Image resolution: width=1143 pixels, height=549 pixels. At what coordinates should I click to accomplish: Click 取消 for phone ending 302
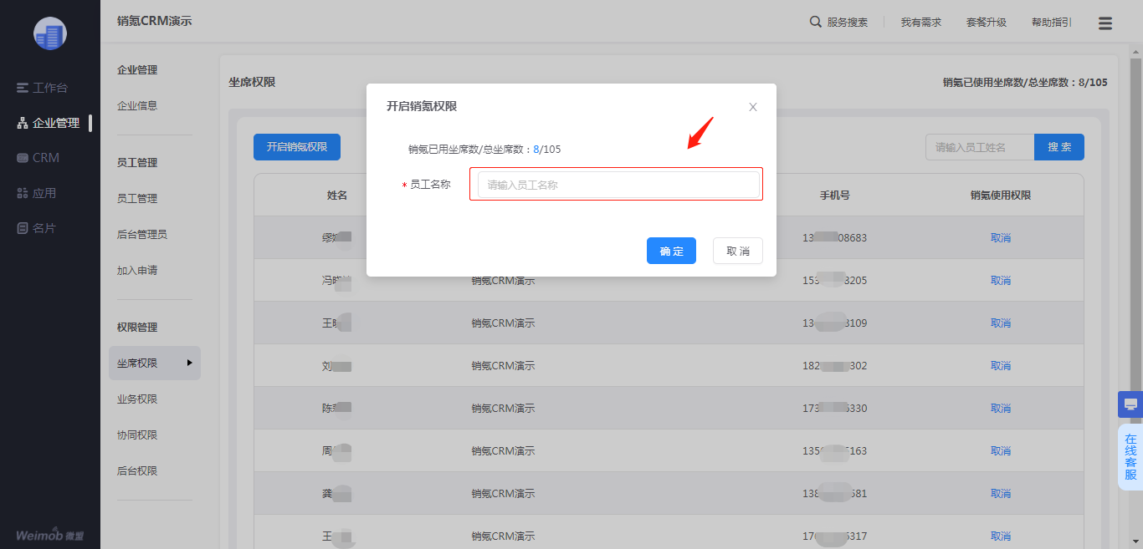click(1001, 366)
